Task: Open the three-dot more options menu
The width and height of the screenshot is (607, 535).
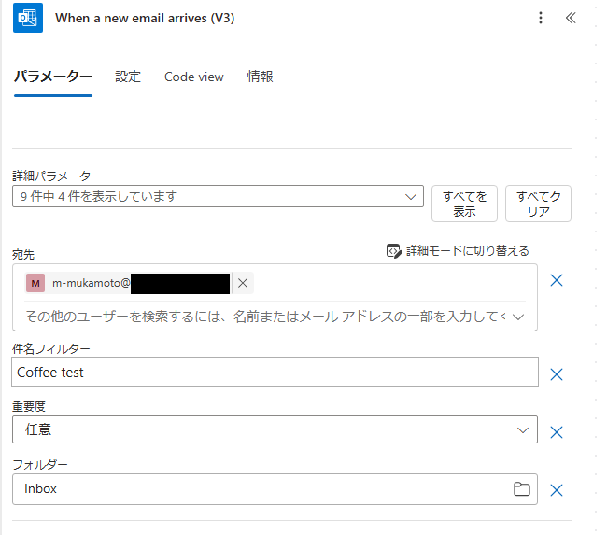Action: [541, 18]
